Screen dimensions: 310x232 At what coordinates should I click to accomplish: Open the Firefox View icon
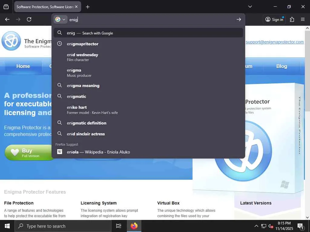[6, 7]
